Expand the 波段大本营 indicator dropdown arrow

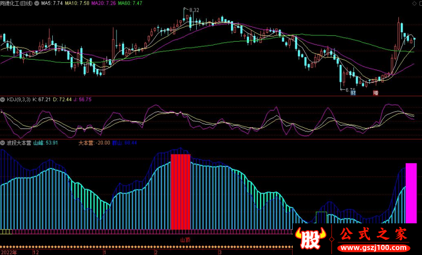coord(3,143)
